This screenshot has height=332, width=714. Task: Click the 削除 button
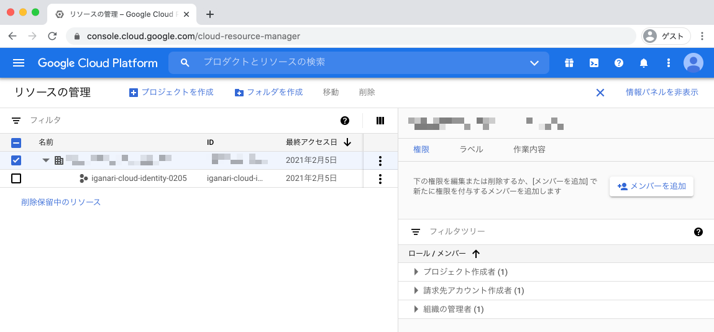point(367,93)
